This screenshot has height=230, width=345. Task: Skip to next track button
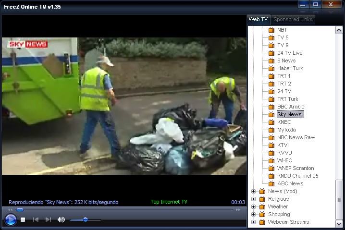click(x=48, y=219)
